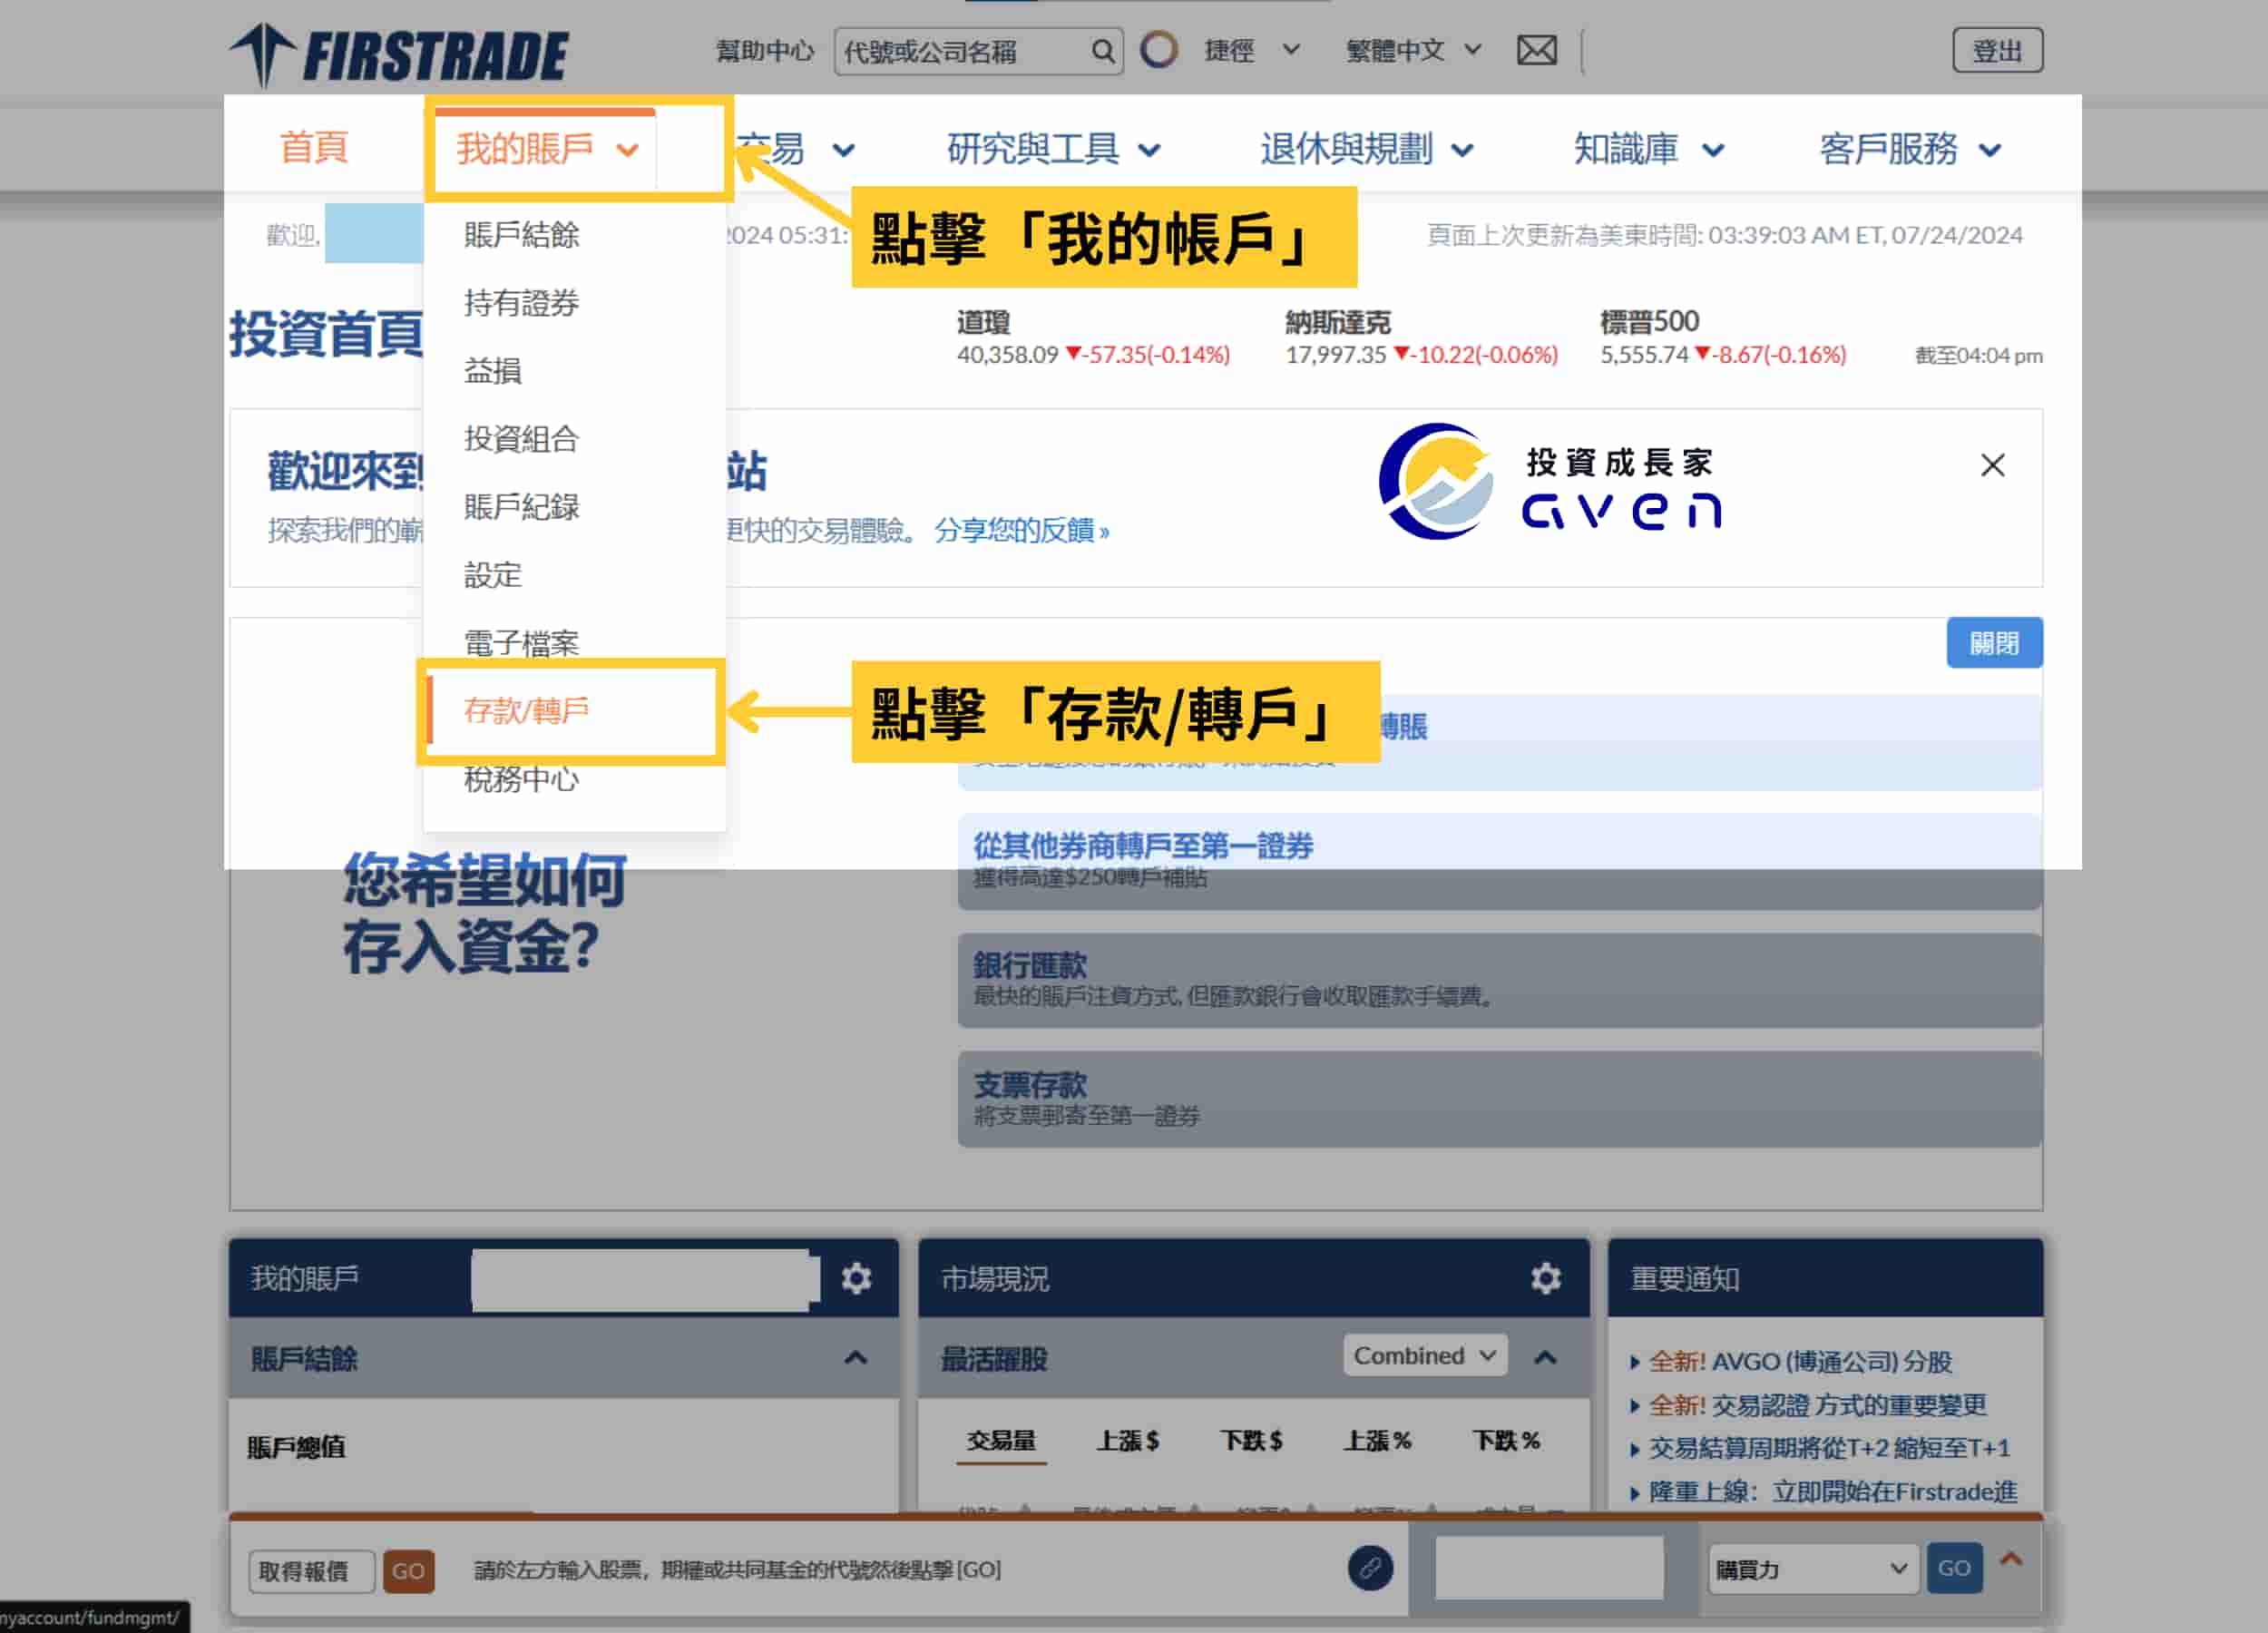Image resolution: width=2268 pixels, height=1633 pixels.
Task: Click the colored ring icon beside 捷徑
Action: tap(1160, 50)
